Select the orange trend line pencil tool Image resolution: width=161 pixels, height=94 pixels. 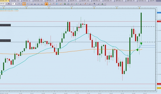pyautogui.click(x=85, y=4)
